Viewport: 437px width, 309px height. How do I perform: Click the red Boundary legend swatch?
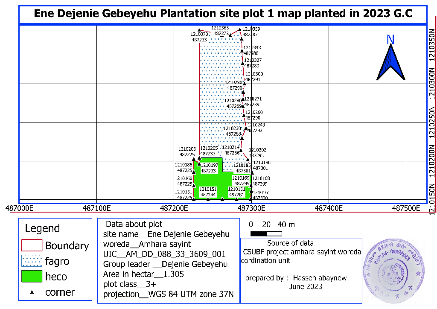click(32, 245)
